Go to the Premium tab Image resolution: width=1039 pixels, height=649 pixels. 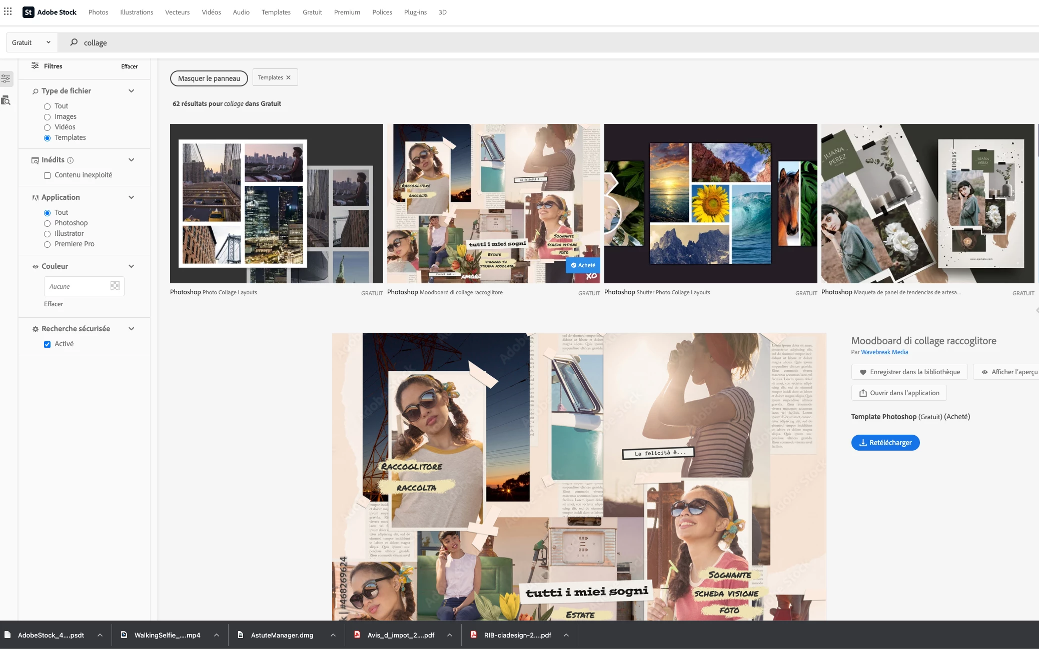[347, 12]
